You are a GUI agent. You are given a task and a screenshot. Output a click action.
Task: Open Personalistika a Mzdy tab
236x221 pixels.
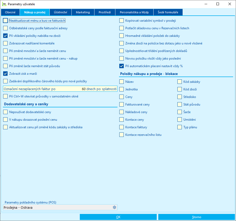point(134,12)
